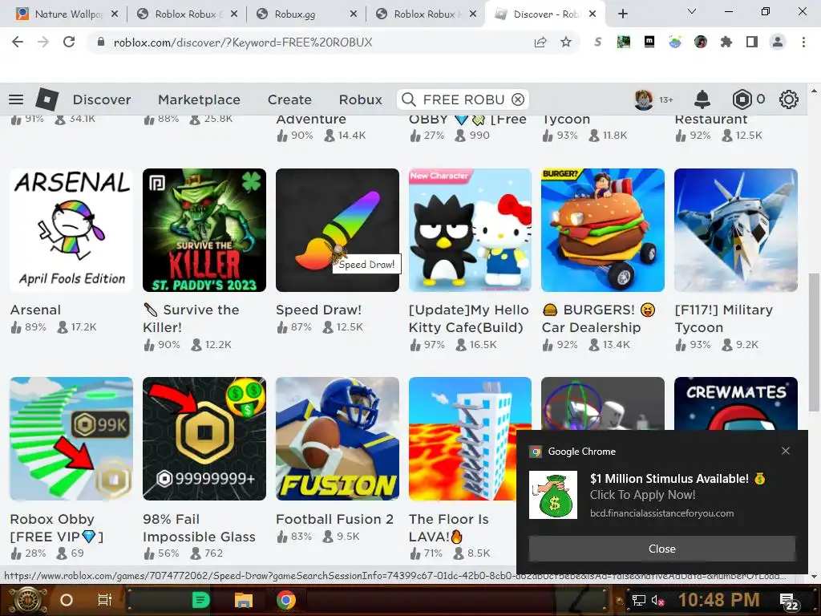Click the FREE ROBUX search field
Image resolution: width=821 pixels, height=616 pixels.
463,99
